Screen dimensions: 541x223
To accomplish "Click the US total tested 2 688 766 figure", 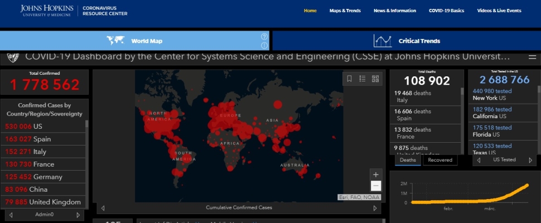I will [504, 80].
